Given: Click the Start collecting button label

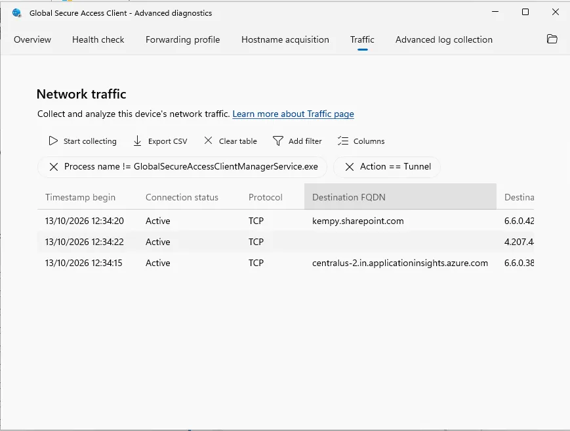Looking at the screenshot, I should coord(90,141).
